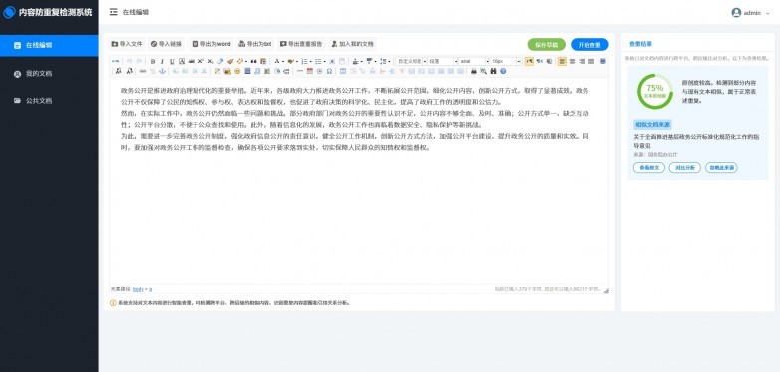Click the blue 开始查重 button
This screenshot has height=372, width=780.
coord(589,44)
